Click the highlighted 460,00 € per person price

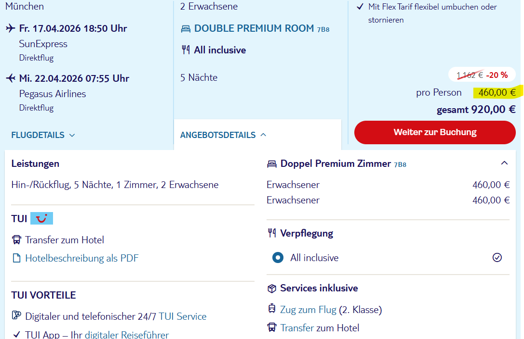[497, 92]
